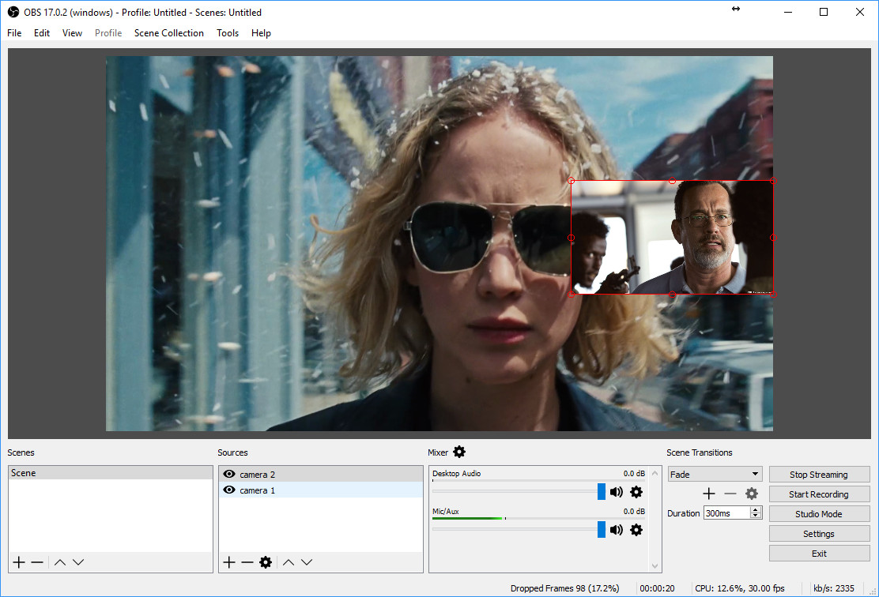The image size is (879, 597).
Task: Click the Exit button
Action: pos(819,554)
